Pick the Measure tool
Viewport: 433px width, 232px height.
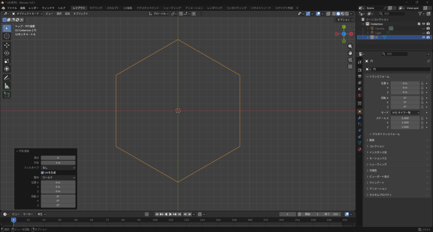click(7, 86)
